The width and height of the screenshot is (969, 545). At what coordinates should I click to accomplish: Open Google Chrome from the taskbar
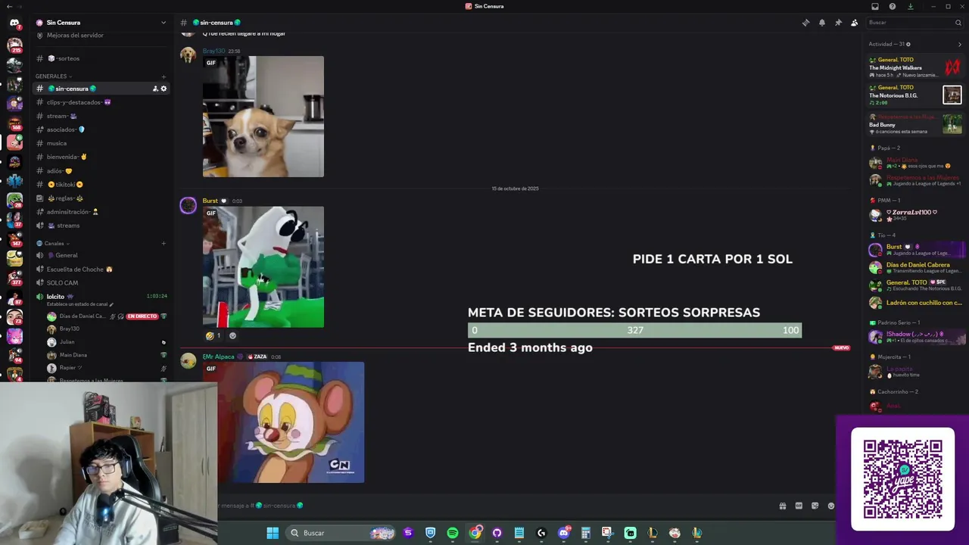point(475,533)
